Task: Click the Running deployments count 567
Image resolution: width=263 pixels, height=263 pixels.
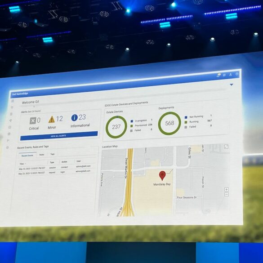Action: pyautogui.click(x=210, y=120)
